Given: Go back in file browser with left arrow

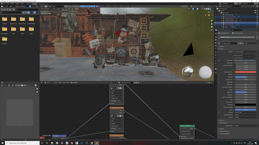Looking at the screenshot, I should pos(2,10).
